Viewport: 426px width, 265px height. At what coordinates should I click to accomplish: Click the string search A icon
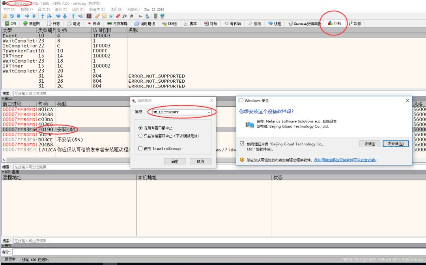pyautogui.click(x=140, y=16)
